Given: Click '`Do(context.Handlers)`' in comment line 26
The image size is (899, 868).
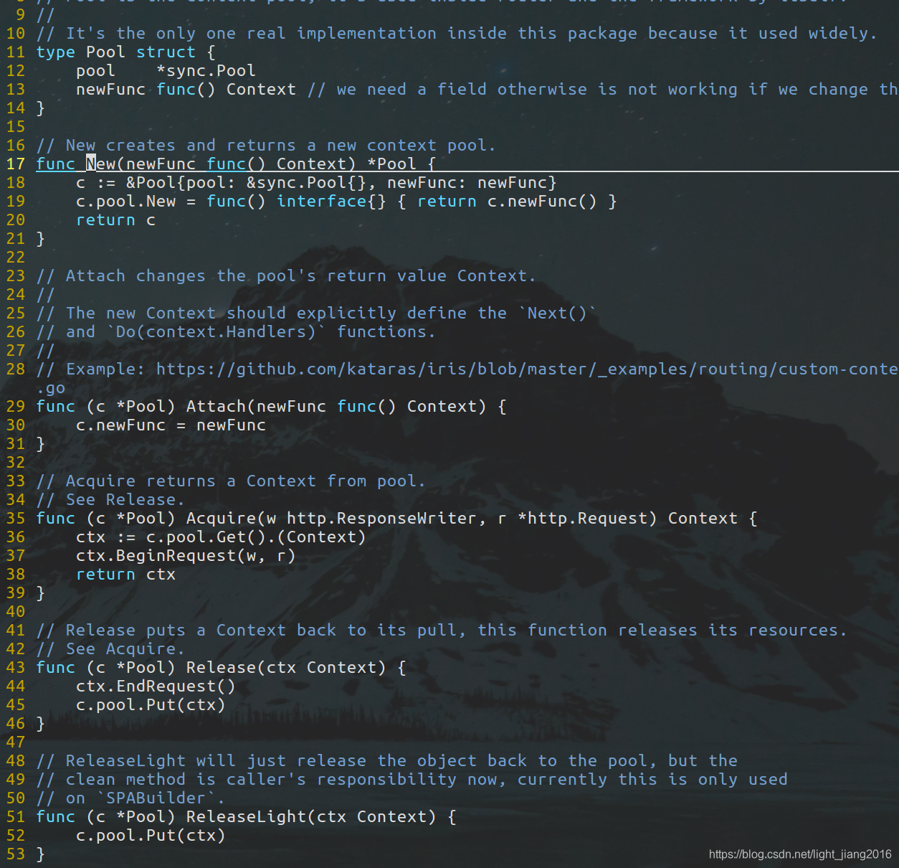Looking at the screenshot, I should coord(216,331).
